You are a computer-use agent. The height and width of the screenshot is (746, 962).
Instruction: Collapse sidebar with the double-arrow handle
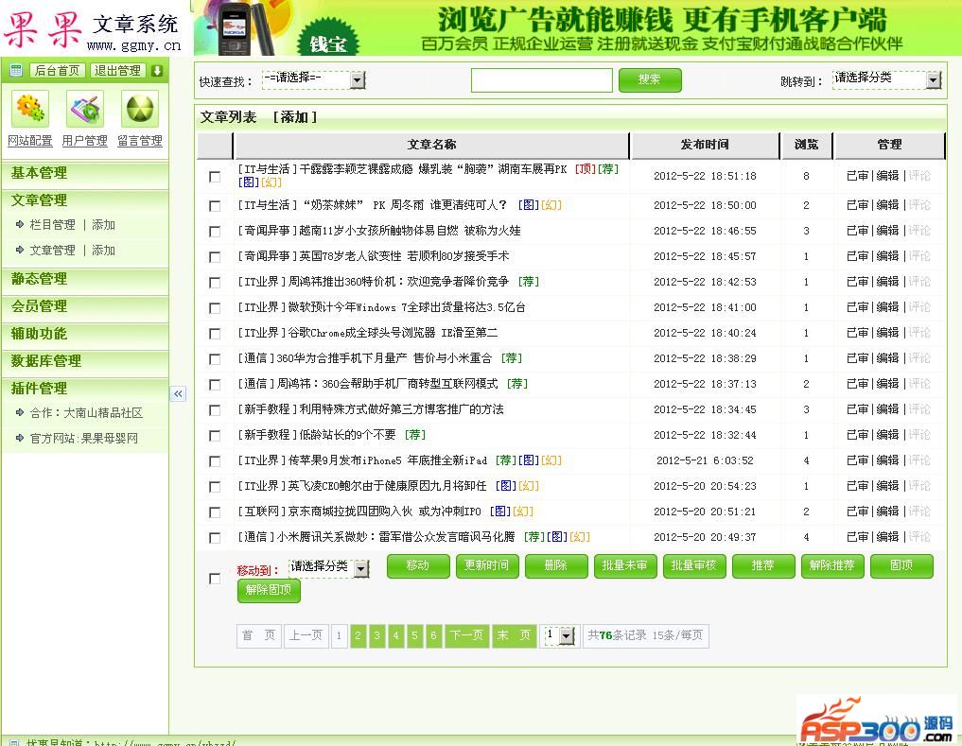[x=178, y=393]
